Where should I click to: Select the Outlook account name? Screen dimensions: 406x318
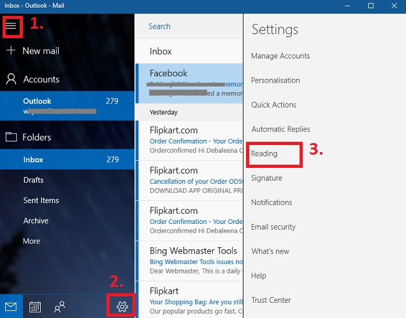[x=37, y=101]
